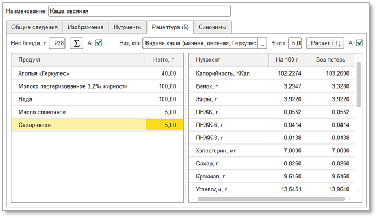377x218 pixels.
Task: Click the %отх percentage field
Action: 295,43
